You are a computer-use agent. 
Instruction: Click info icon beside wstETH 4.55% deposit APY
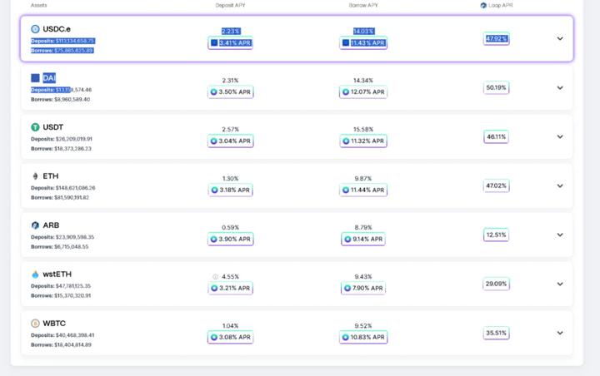pos(216,277)
